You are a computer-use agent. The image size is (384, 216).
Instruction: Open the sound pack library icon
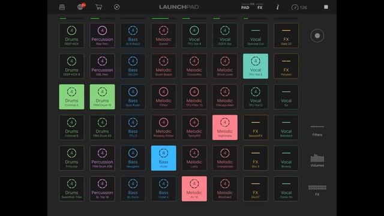(62, 7)
